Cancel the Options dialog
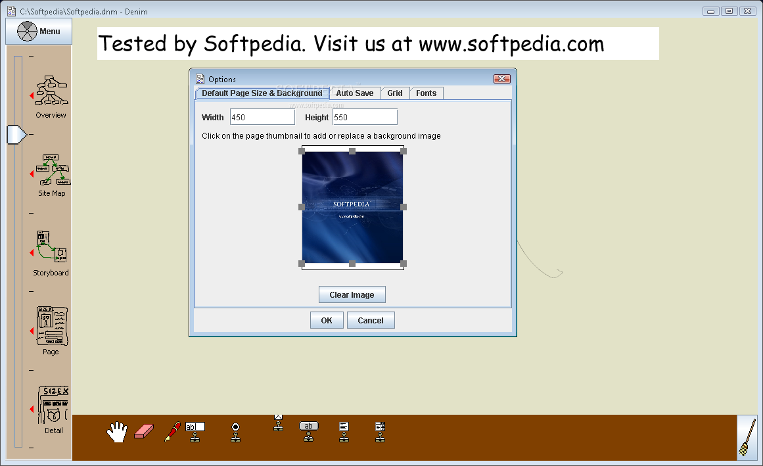 pyautogui.click(x=370, y=320)
